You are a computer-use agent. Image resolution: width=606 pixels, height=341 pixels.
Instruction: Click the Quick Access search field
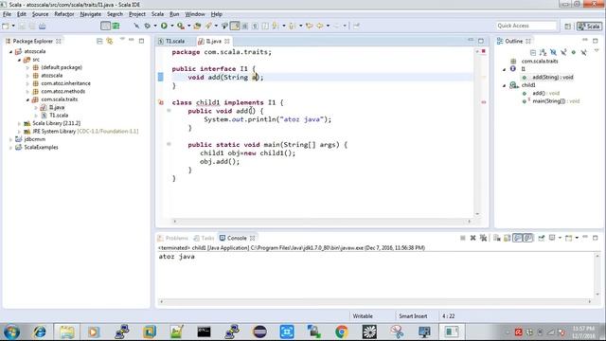[x=526, y=26]
